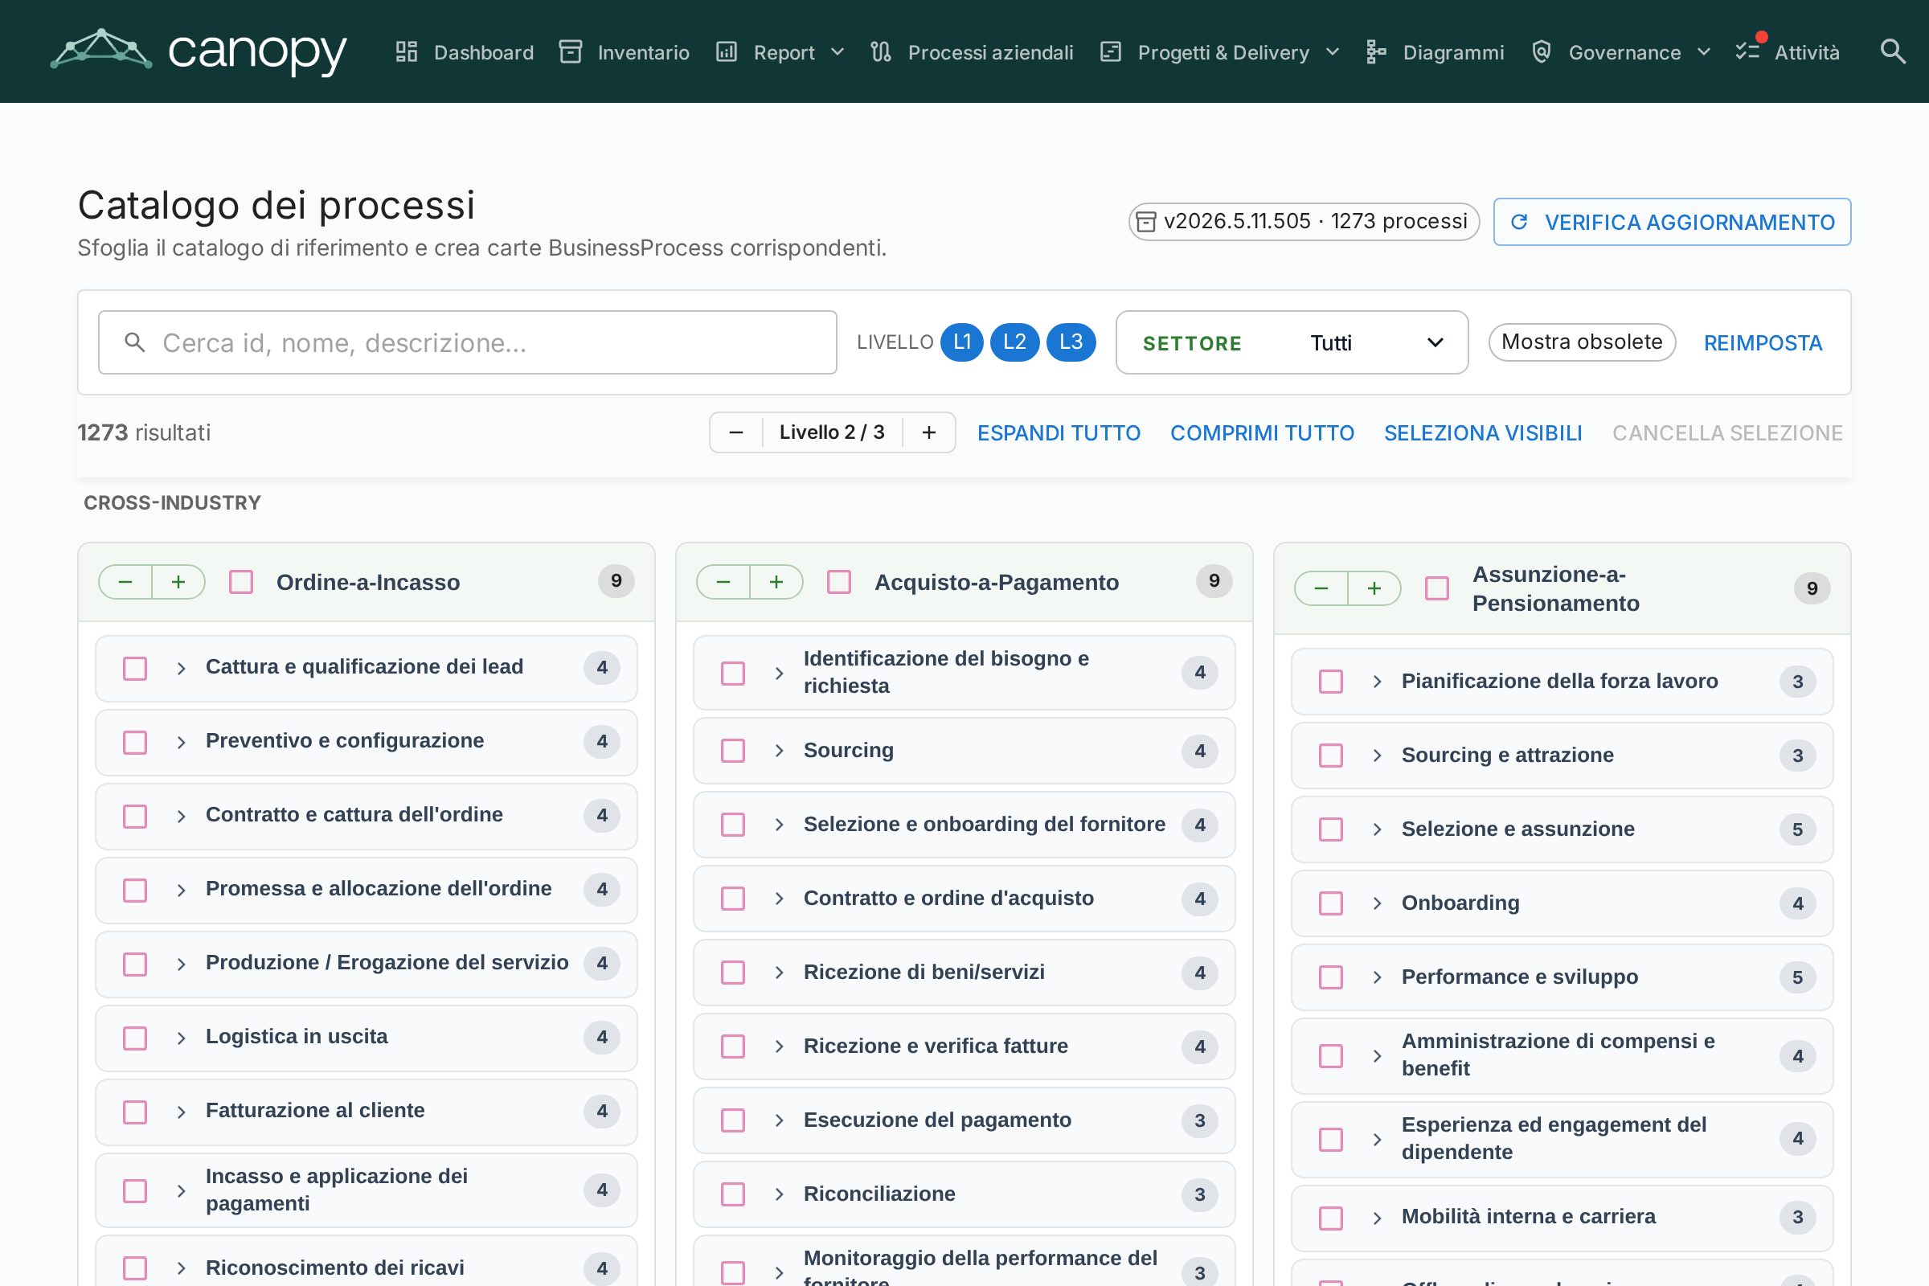Expand Preventivo e configurazione row
This screenshot has width=1929, height=1286.
point(182,742)
